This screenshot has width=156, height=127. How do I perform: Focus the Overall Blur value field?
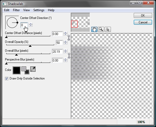[58, 51]
